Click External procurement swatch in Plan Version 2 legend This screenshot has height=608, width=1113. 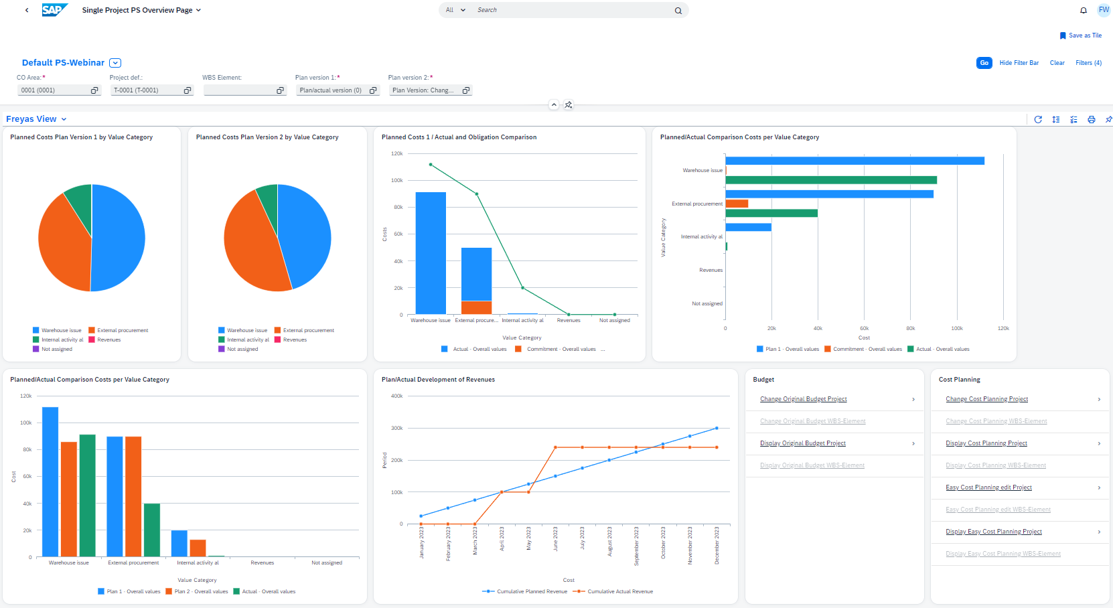[277, 330]
